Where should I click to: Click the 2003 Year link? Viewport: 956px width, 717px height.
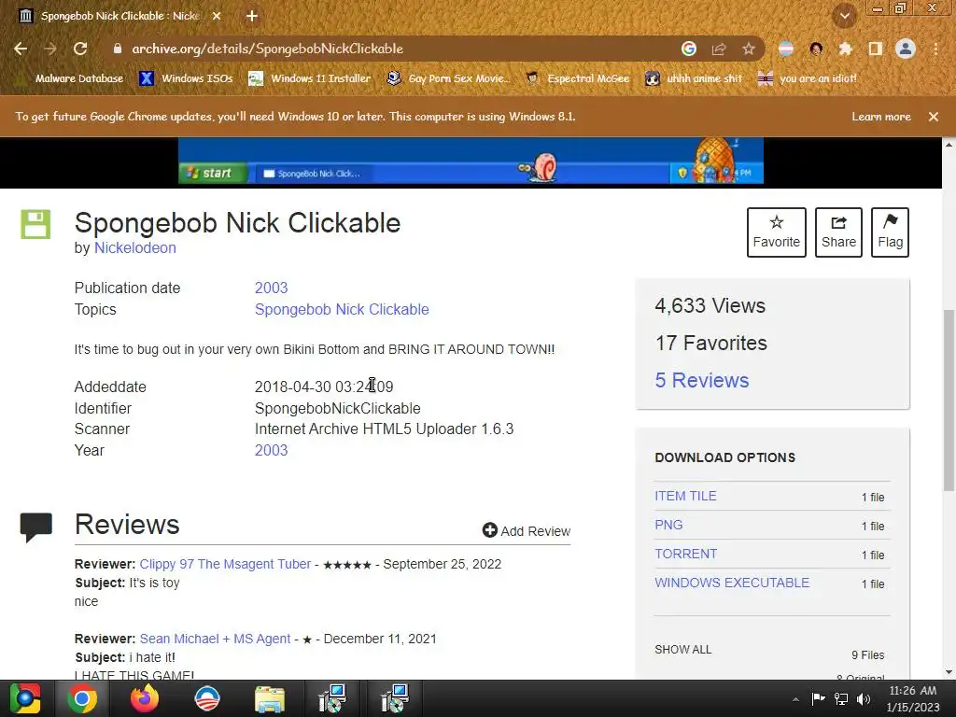[271, 450]
